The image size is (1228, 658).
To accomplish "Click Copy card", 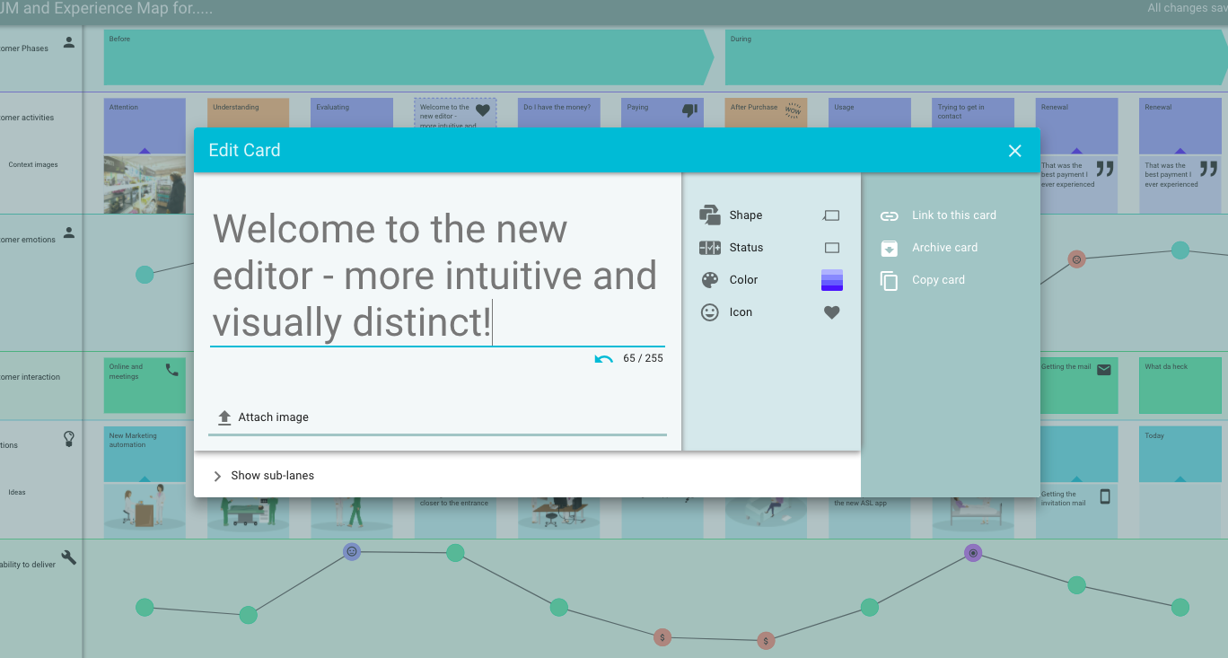I will tap(938, 280).
